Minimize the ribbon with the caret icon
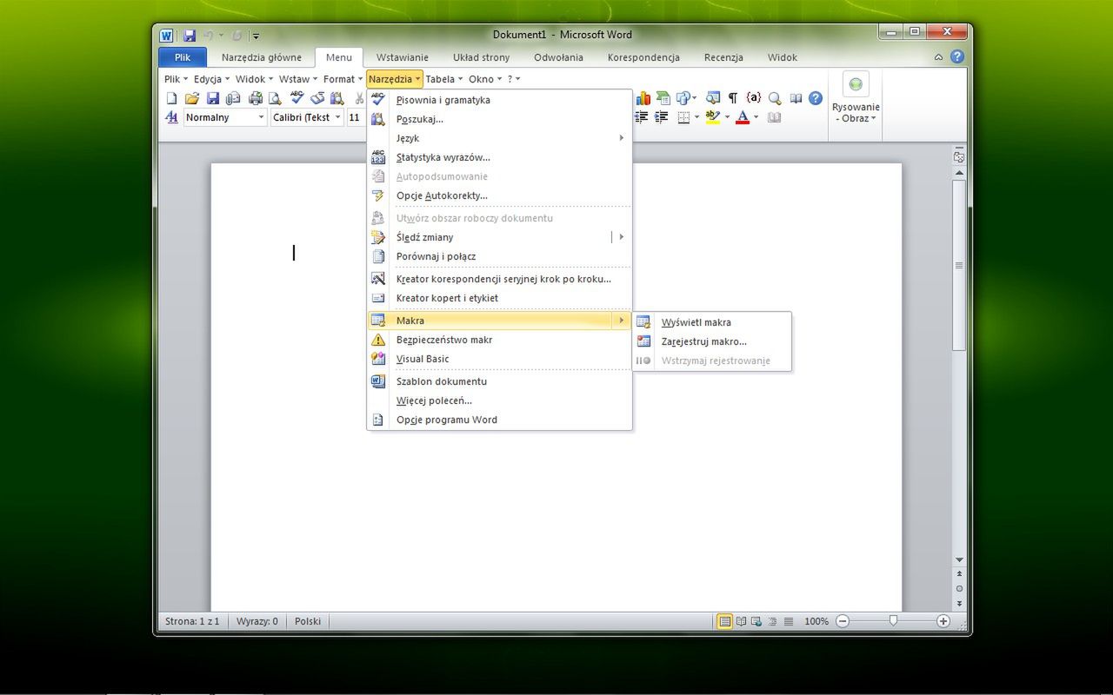Screen dimensions: 1113x695 point(938,57)
